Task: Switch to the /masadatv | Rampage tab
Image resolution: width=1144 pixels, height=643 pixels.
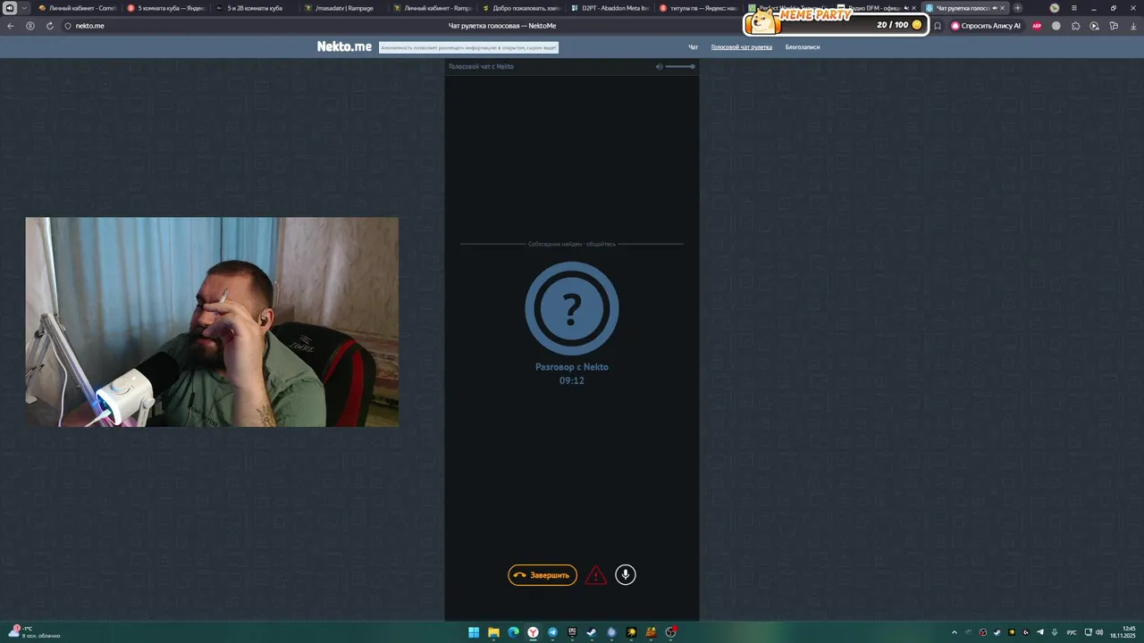Action: (342, 8)
